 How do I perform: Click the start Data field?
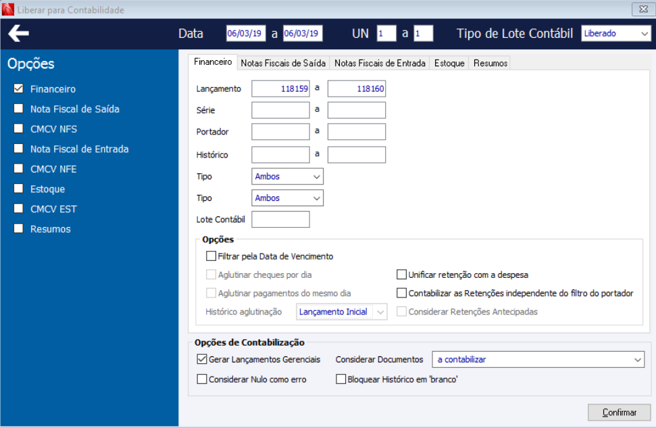(x=246, y=34)
